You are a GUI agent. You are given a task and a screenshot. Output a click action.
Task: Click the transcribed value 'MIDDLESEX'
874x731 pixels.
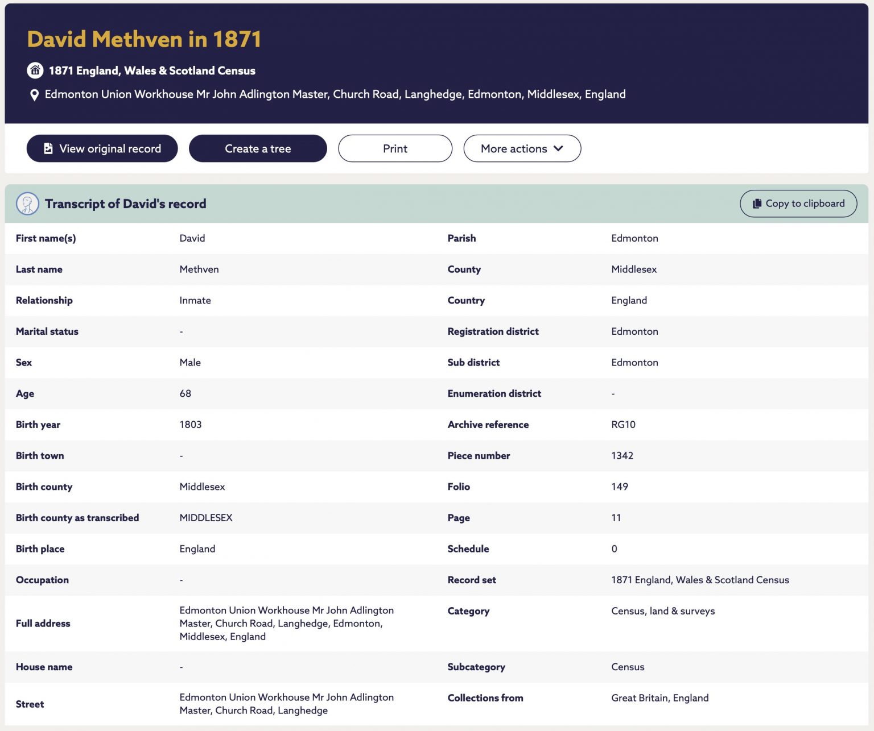click(x=206, y=518)
